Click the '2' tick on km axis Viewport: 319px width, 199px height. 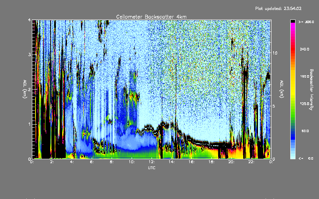pos(30,90)
